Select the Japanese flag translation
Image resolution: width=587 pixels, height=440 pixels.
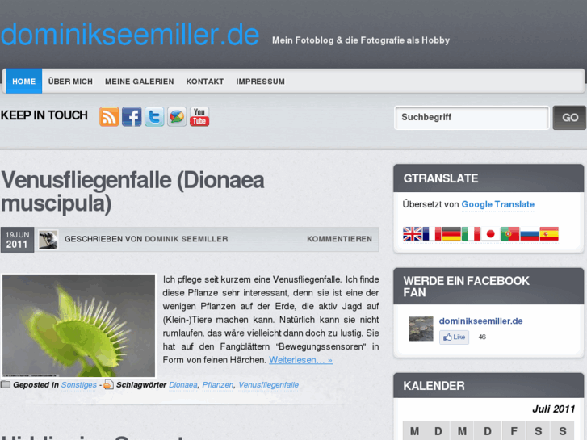pyautogui.click(x=490, y=234)
